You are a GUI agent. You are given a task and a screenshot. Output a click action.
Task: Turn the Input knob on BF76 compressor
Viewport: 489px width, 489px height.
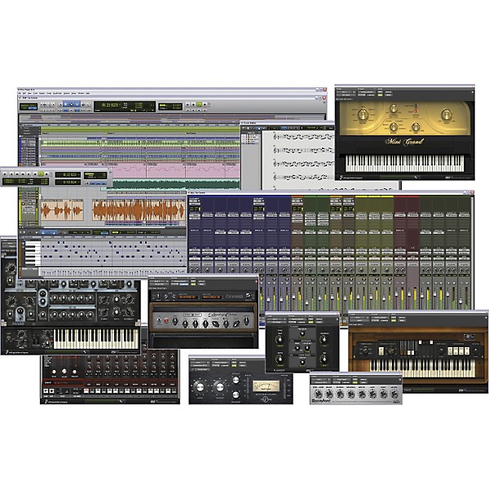click(x=200, y=387)
